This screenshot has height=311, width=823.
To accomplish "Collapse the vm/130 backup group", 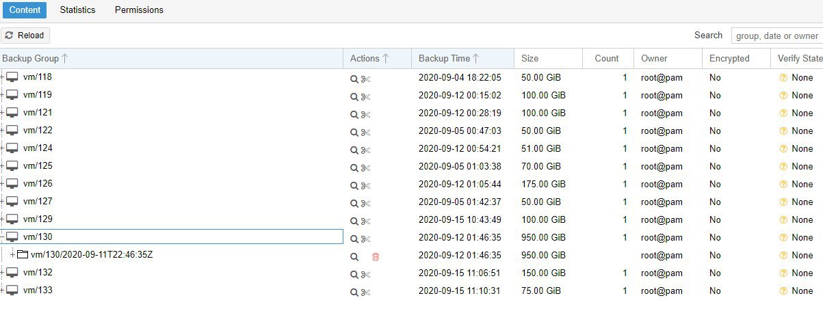I will (x=3, y=237).
